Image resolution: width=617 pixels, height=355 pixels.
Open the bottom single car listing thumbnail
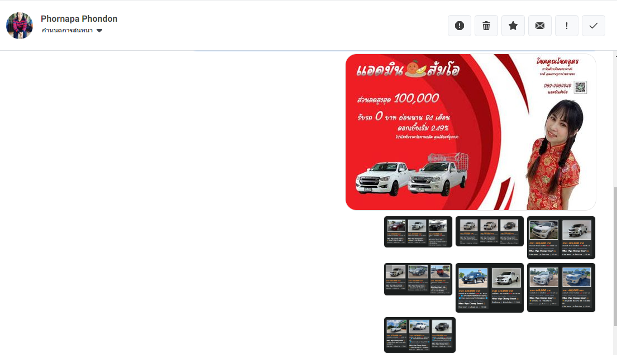(x=419, y=335)
